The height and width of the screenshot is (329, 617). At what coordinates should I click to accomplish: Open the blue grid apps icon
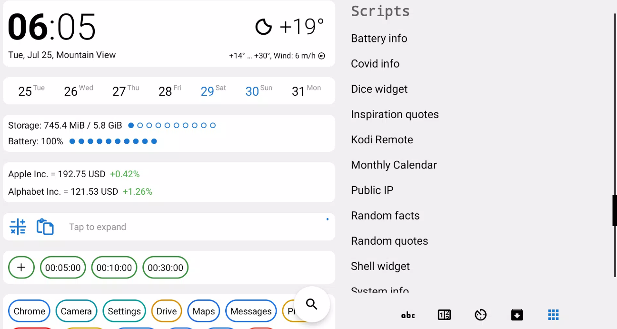tap(553, 315)
